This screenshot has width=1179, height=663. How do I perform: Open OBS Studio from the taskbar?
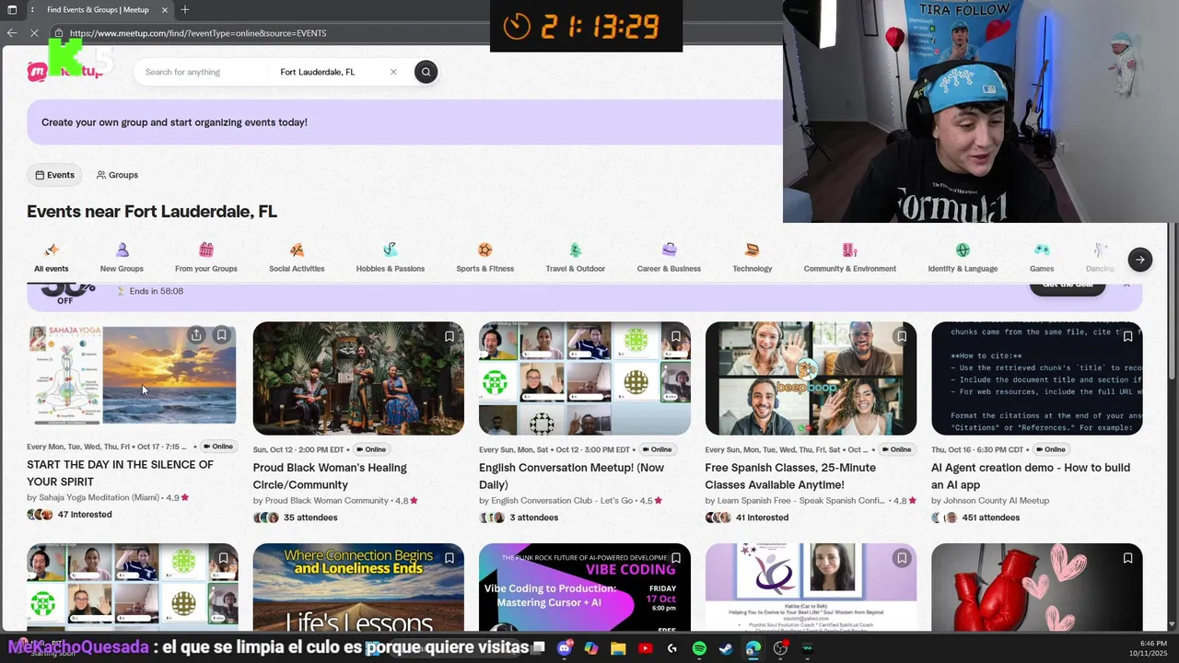click(x=780, y=648)
